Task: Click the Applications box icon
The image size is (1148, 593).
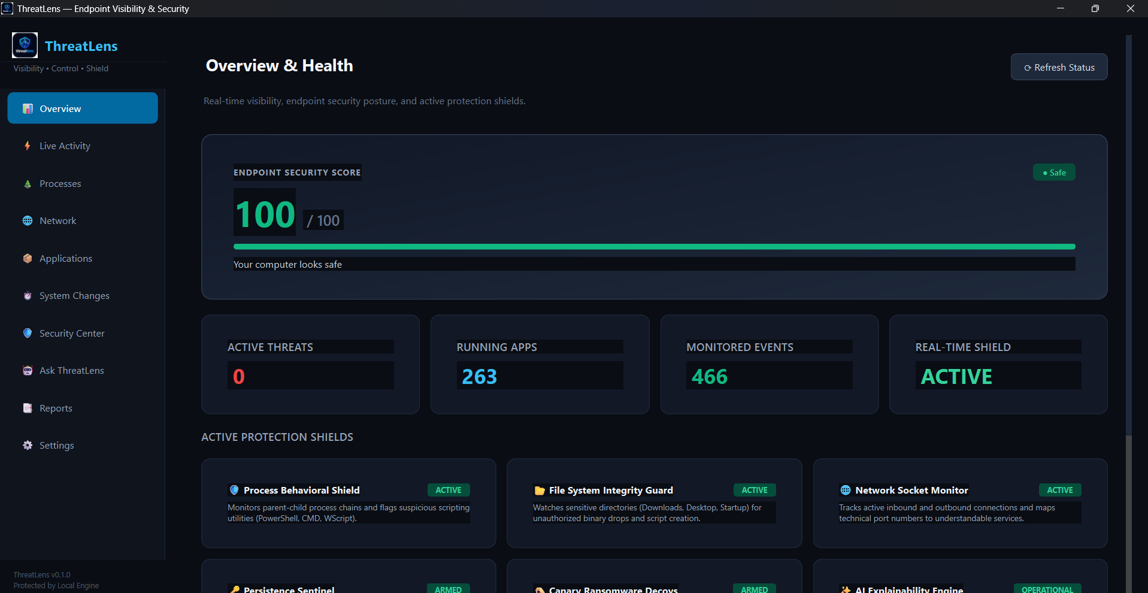Action: 28,258
